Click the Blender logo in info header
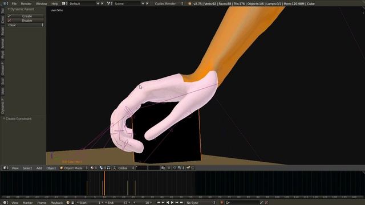Image resolution: width=365 pixels, height=205 pixels. pyautogui.click(x=189, y=3)
